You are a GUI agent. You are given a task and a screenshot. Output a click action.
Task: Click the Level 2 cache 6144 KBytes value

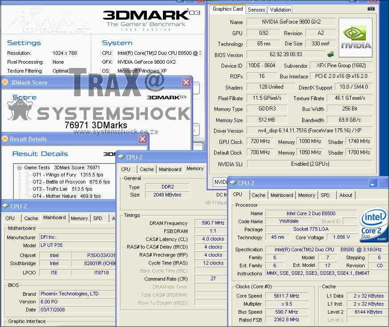(368, 312)
